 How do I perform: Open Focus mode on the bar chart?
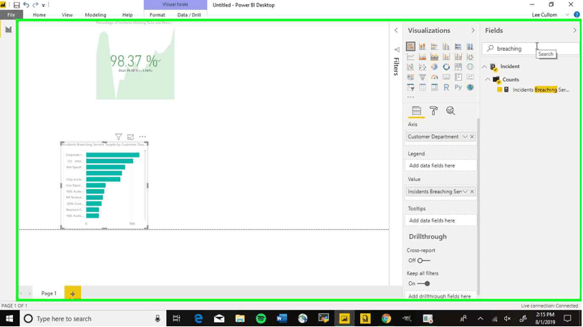[130, 137]
